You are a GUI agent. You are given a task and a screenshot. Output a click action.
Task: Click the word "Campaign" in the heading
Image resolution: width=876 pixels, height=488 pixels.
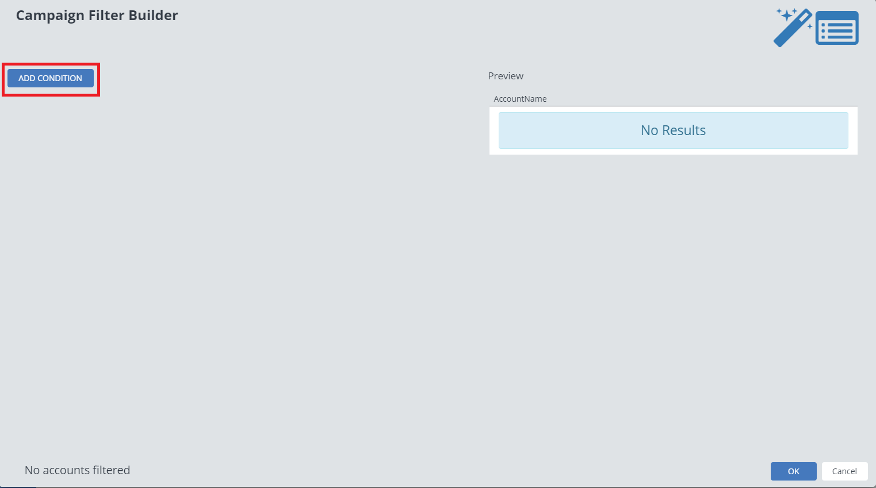click(50, 16)
